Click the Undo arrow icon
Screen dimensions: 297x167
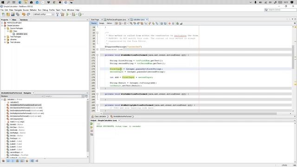[x=24, y=14]
